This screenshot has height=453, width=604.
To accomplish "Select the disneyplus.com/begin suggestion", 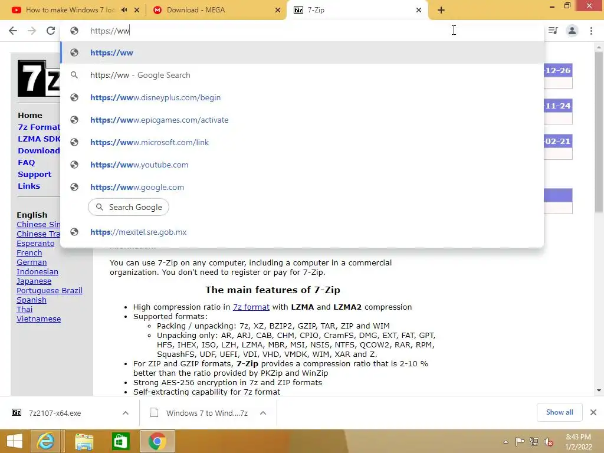I will click(302, 97).
